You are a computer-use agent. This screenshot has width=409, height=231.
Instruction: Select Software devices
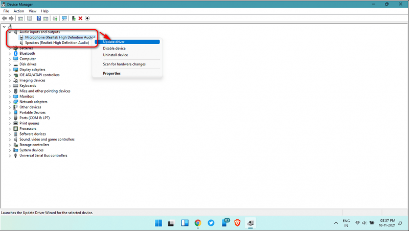[33, 134]
